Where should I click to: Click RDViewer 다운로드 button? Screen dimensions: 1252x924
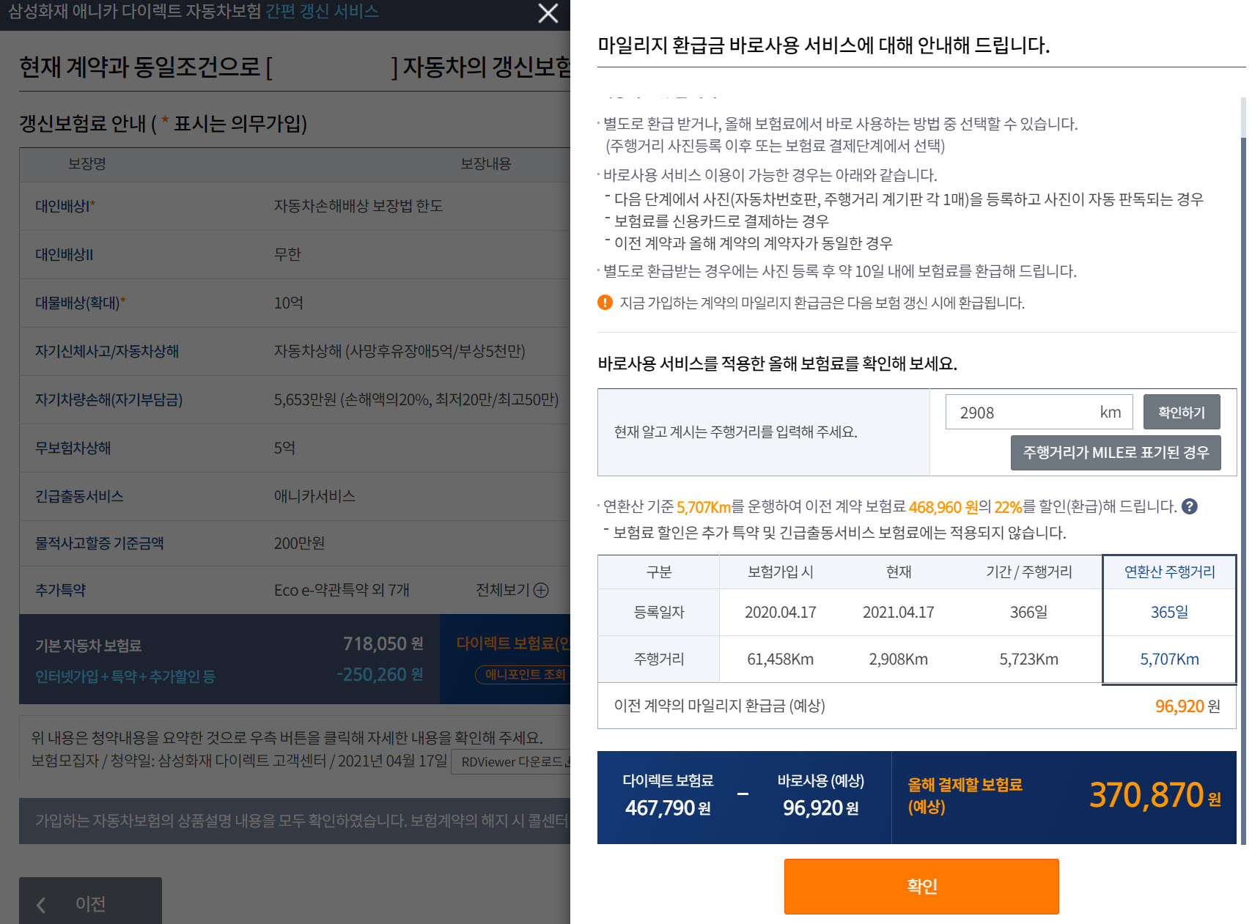(512, 761)
